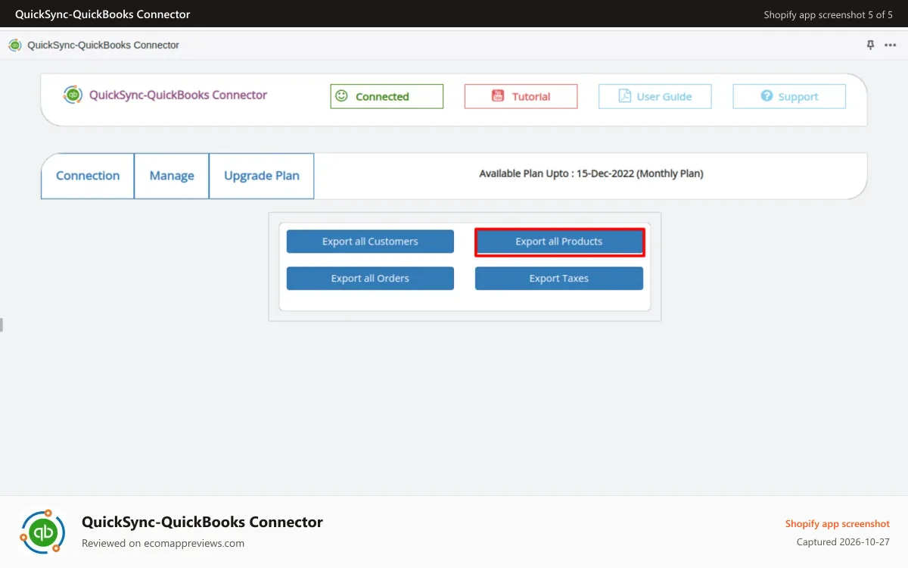The height and width of the screenshot is (568, 908).
Task: Click the orange 'Shopify app screenshot' label
Action: coord(838,524)
